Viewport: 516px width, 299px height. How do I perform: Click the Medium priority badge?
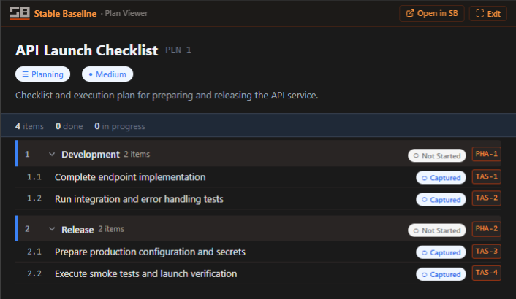[x=107, y=74]
